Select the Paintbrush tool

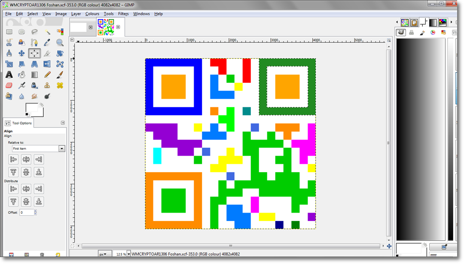point(60,75)
